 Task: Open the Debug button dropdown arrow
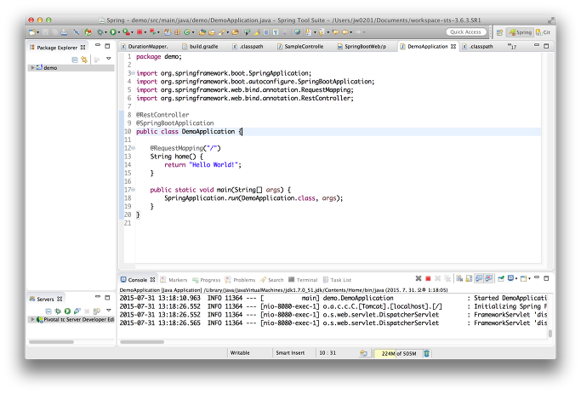pyautogui.click(x=105, y=32)
